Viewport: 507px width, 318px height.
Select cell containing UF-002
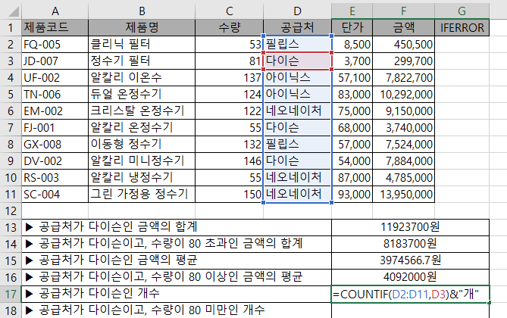(x=55, y=78)
